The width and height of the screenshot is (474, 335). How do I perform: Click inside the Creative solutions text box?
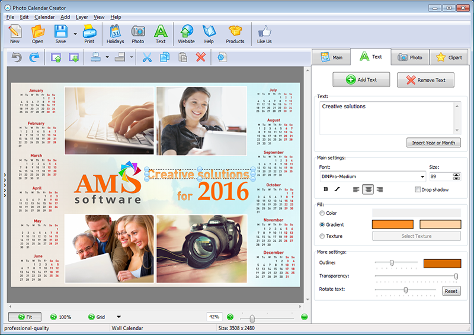pos(387,118)
